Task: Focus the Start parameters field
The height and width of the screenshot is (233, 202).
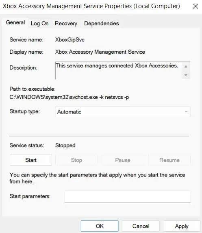Action: click(x=128, y=196)
